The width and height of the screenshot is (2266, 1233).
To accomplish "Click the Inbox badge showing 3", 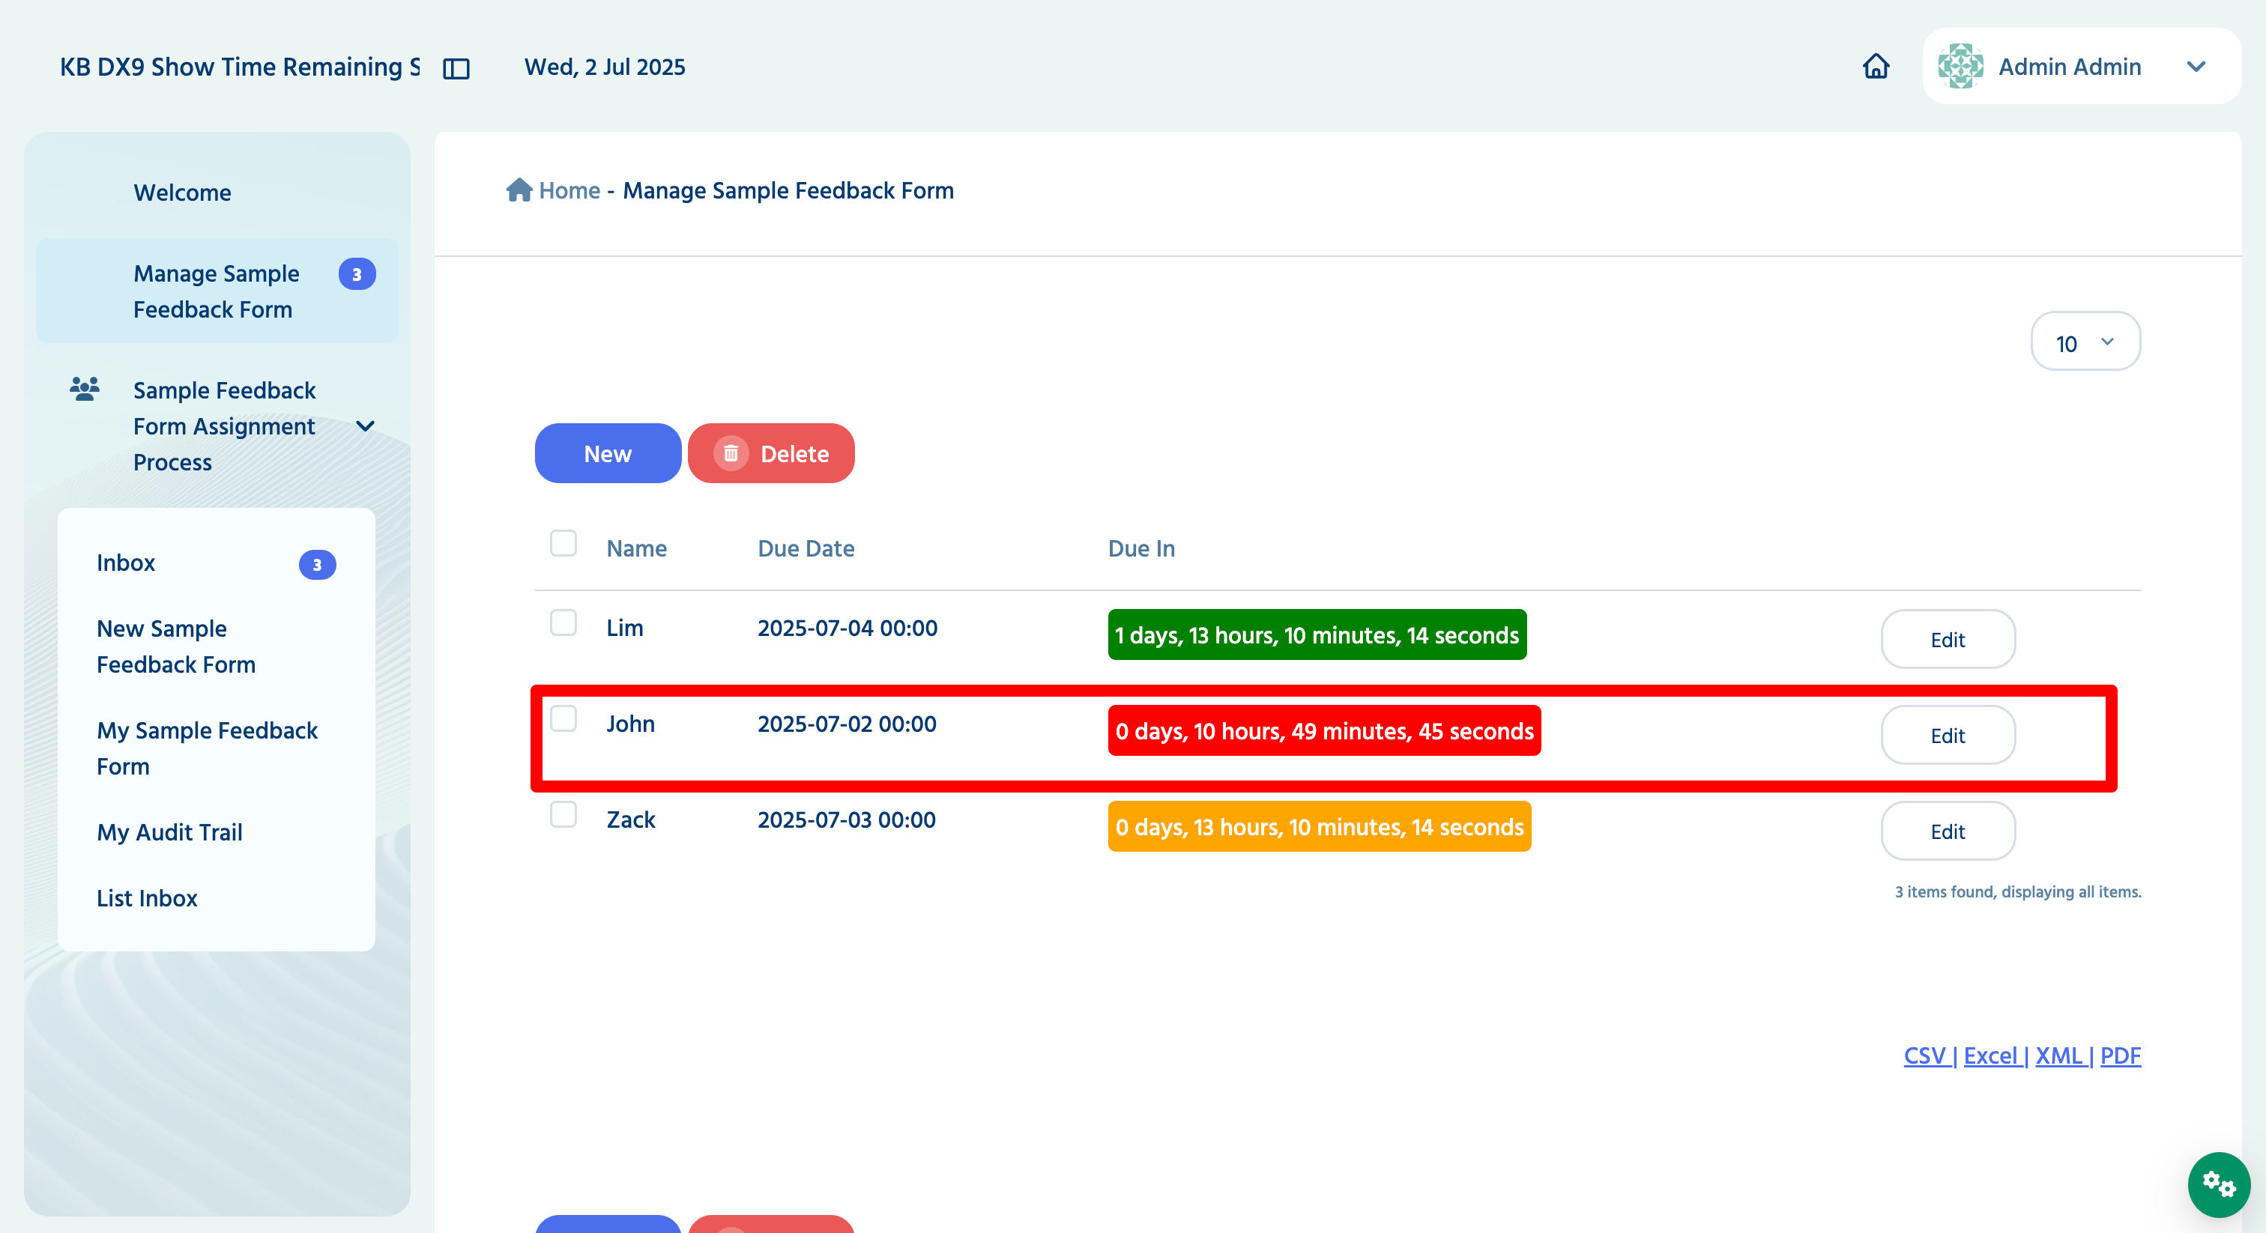I will (318, 565).
